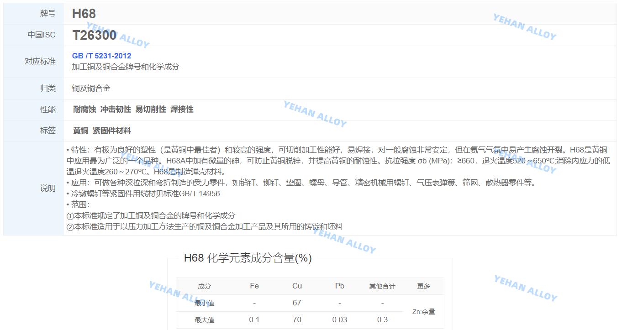Click the Zn:余量 cell
The width and height of the screenshot is (622, 330).
[x=423, y=312]
